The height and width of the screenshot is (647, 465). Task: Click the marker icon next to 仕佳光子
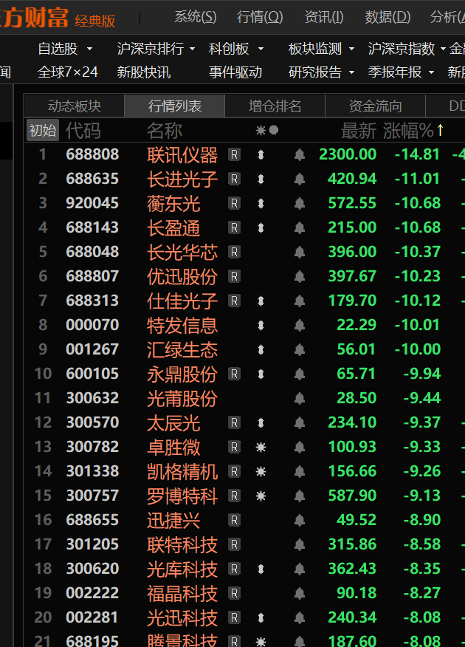tap(261, 301)
